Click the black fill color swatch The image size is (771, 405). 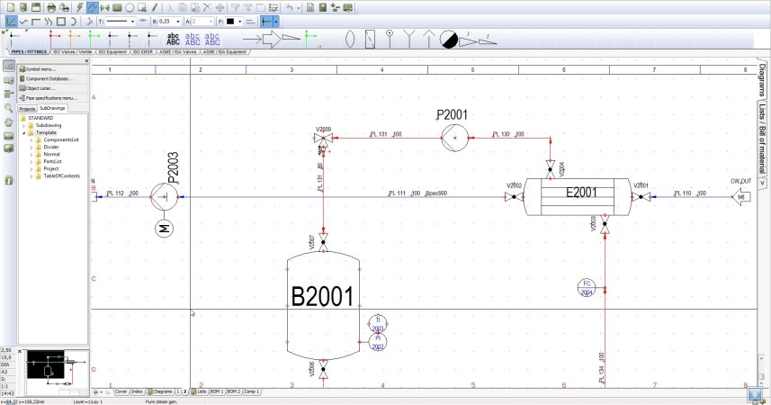pos(230,22)
